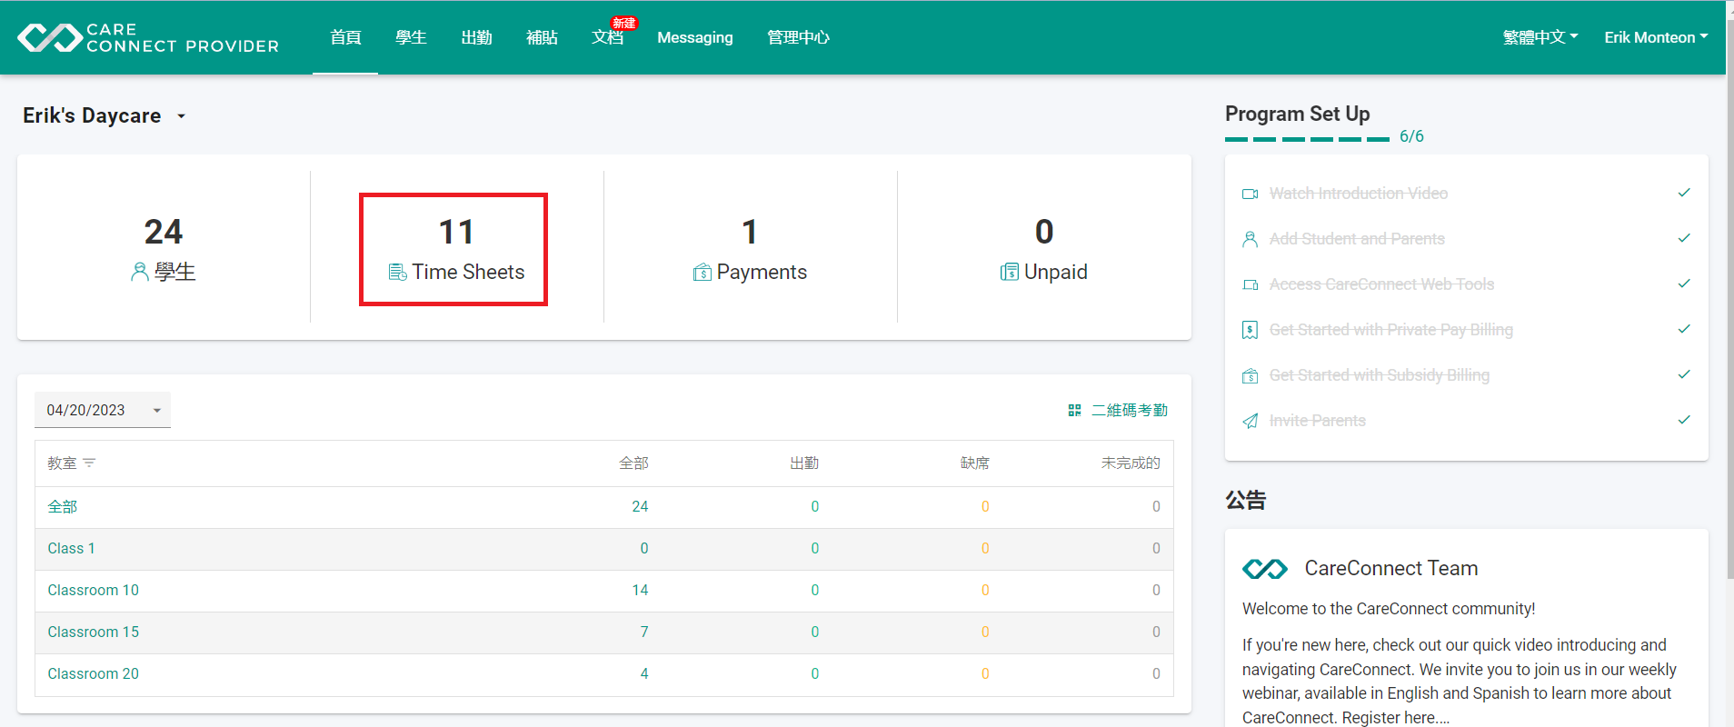Click the CareConnect Team logo in announcement
The width and height of the screenshot is (1734, 727).
(1265, 569)
